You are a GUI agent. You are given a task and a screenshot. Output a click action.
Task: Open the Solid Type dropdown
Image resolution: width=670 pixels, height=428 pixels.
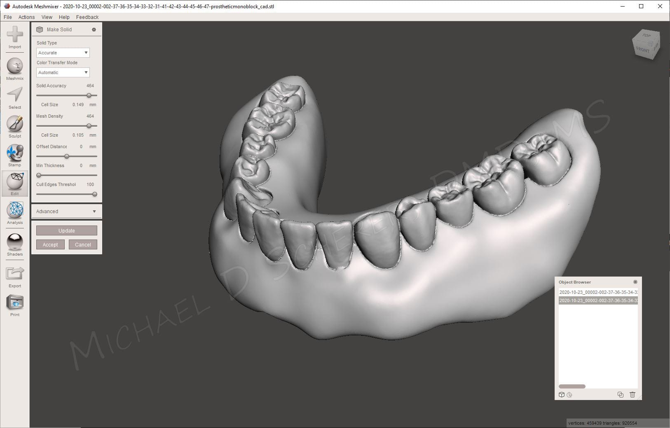[x=63, y=53]
